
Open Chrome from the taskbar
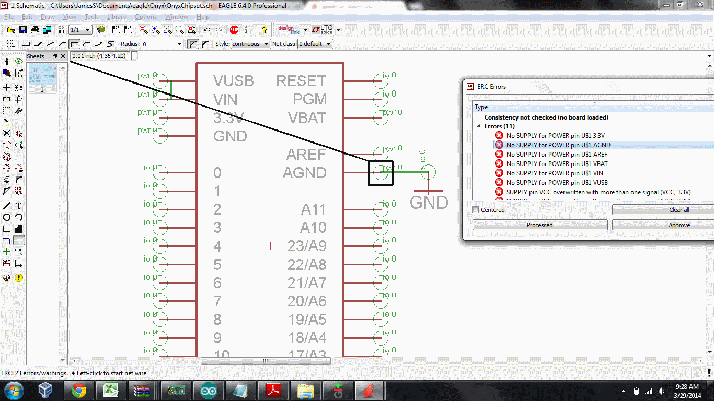click(x=79, y=390)
